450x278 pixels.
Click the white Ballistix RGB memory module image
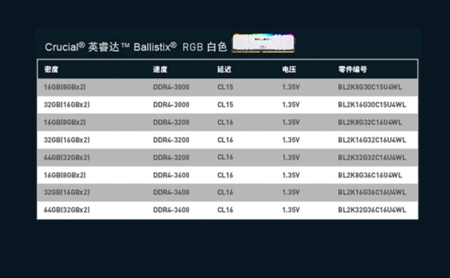click(263, 43)
